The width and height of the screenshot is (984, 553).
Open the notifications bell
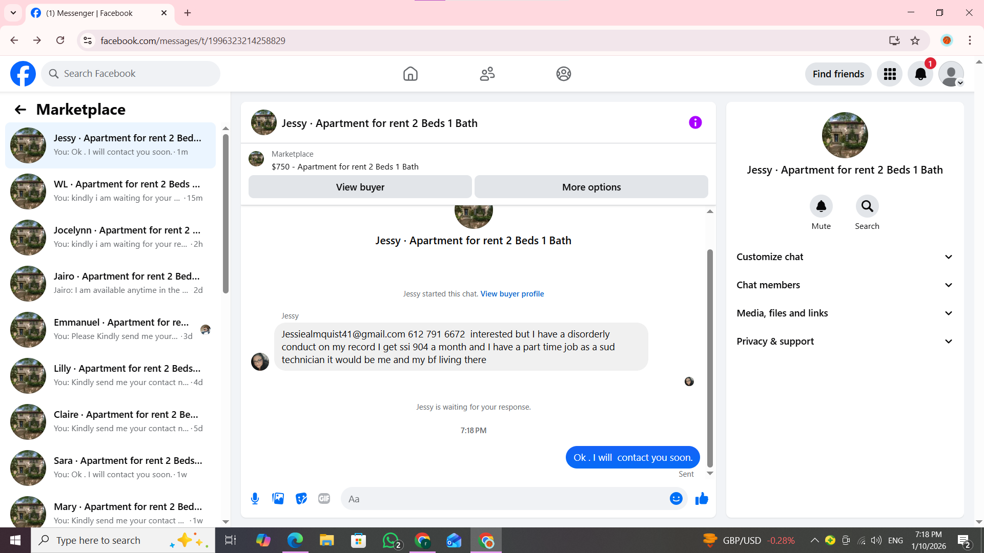920,74
